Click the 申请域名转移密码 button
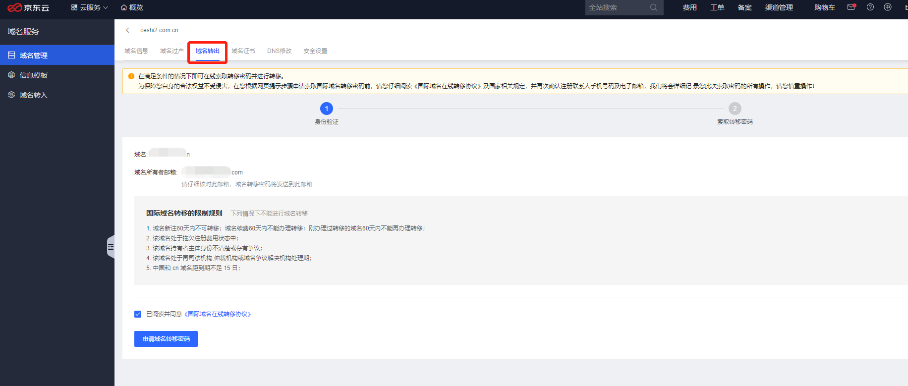Viewport: 908px width, 386px height. click(166, 339)
